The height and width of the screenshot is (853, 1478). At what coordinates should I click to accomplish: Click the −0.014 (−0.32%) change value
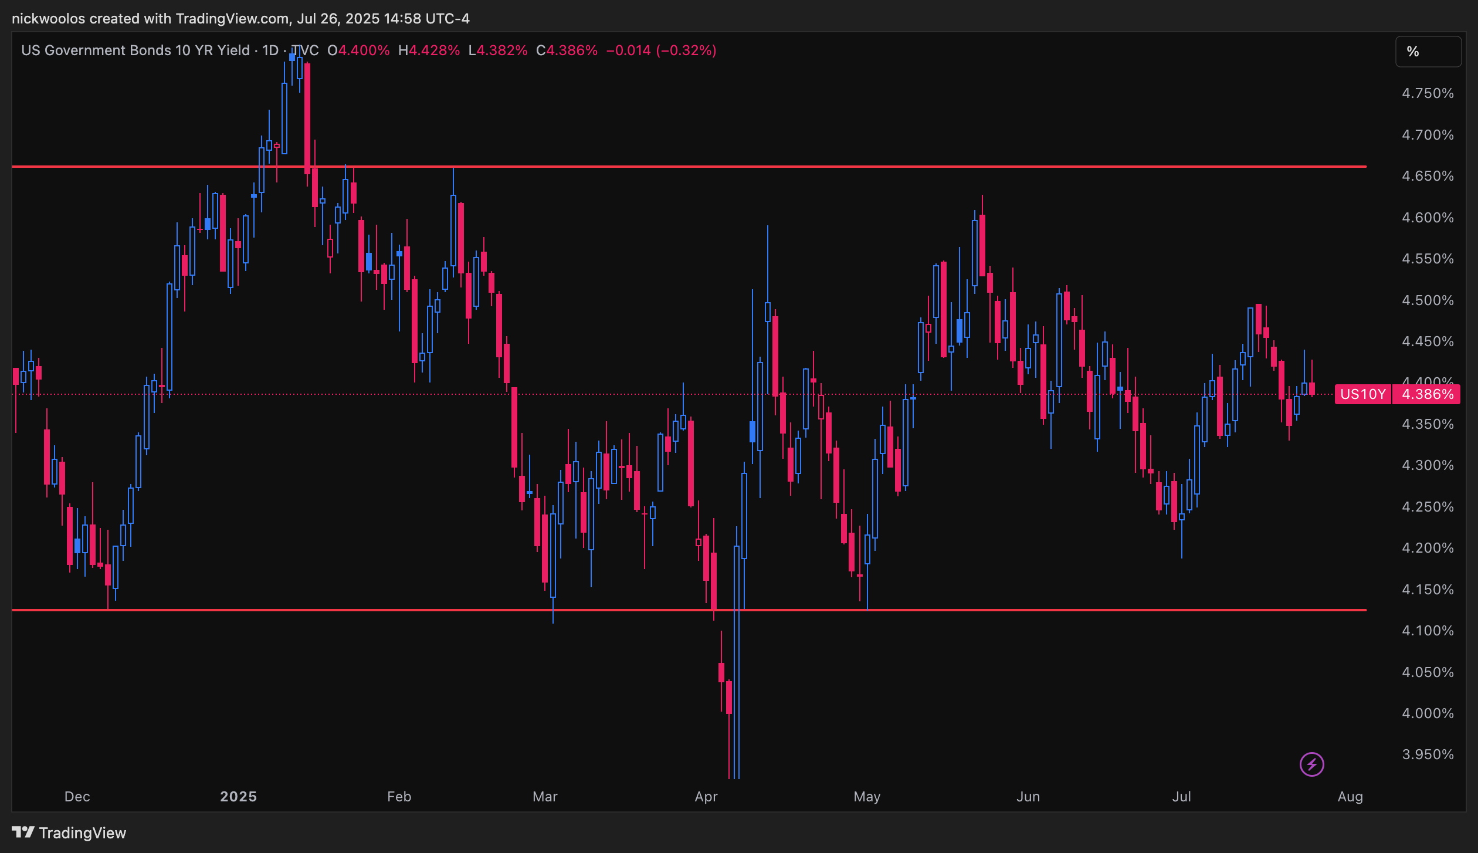(661, 50)
